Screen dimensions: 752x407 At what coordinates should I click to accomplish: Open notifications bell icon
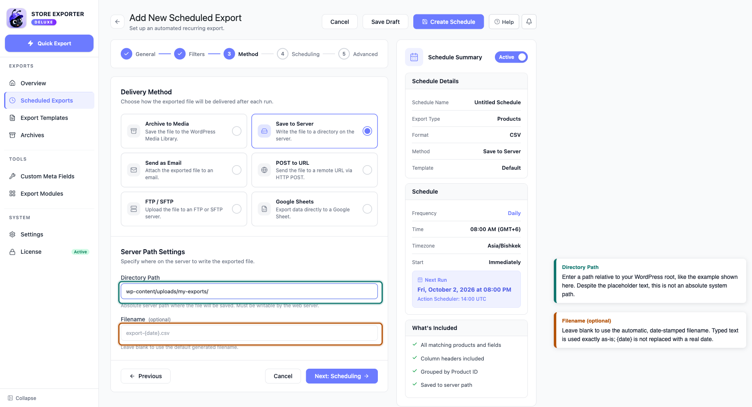529,22
